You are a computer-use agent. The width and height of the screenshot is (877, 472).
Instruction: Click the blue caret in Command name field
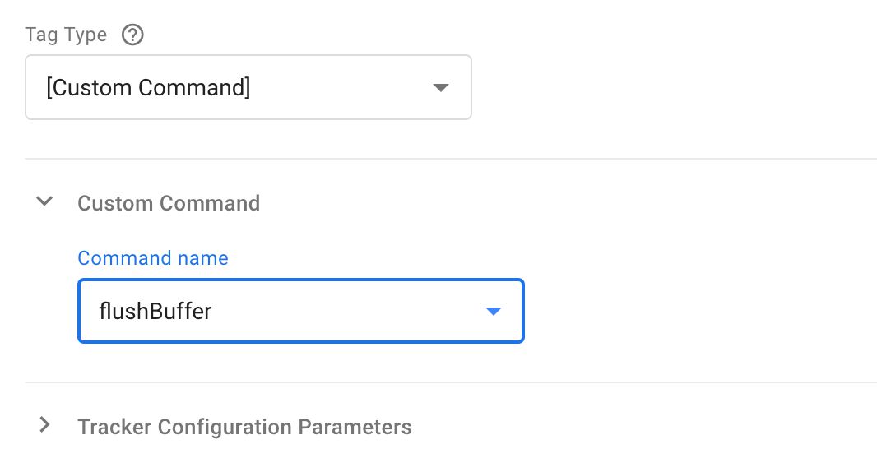coord(493,311)
